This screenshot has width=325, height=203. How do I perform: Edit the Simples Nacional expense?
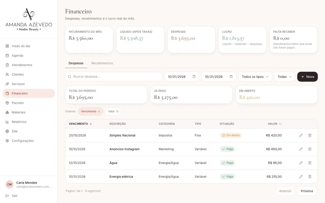(x=301, y=136)
